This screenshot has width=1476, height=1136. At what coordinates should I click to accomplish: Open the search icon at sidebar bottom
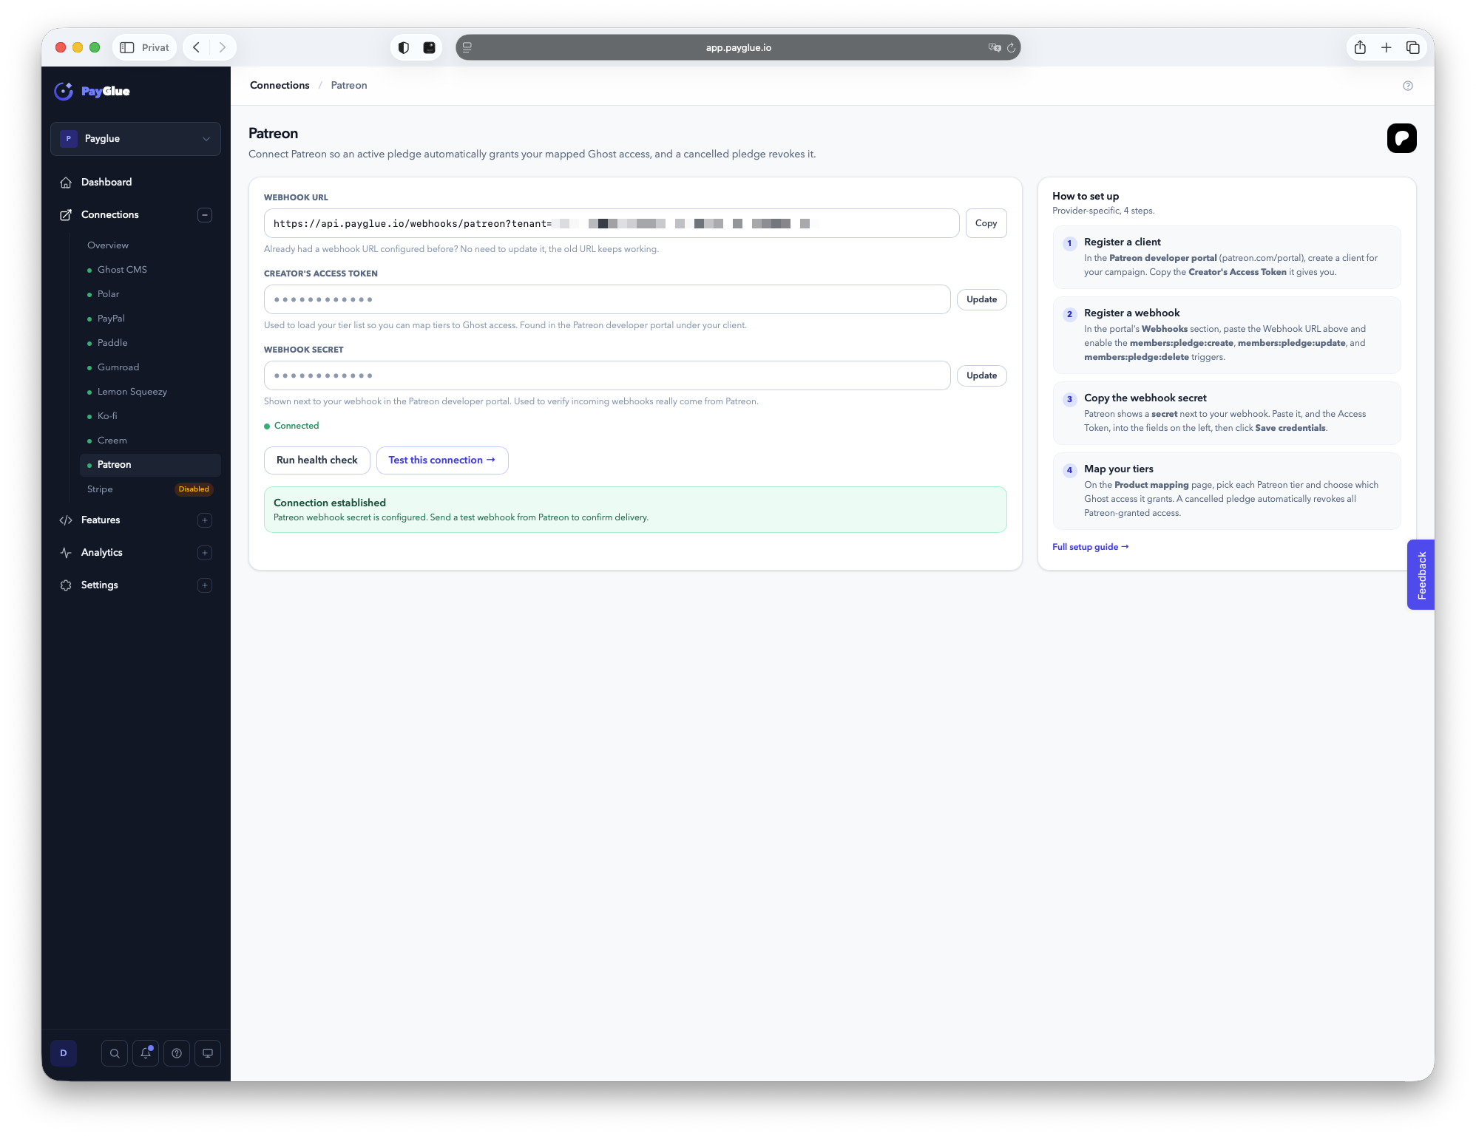pyautogui.click(x=115, y=1053)
